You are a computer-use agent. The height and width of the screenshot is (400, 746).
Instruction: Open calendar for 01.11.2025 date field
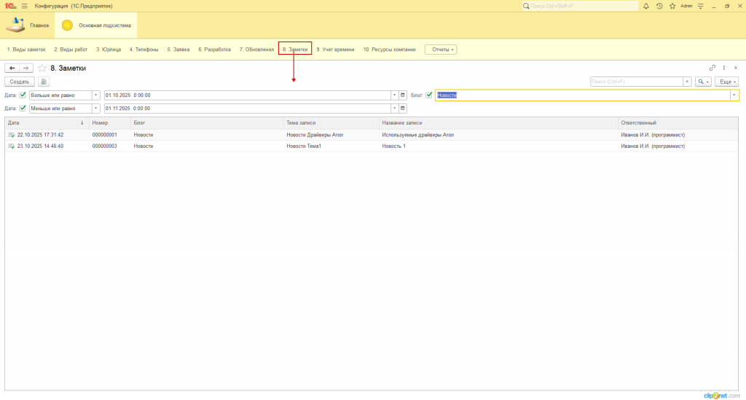pos(402,109)
